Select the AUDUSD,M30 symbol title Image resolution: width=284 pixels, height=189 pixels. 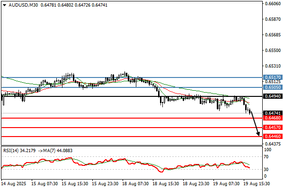[x=23, y=5]
